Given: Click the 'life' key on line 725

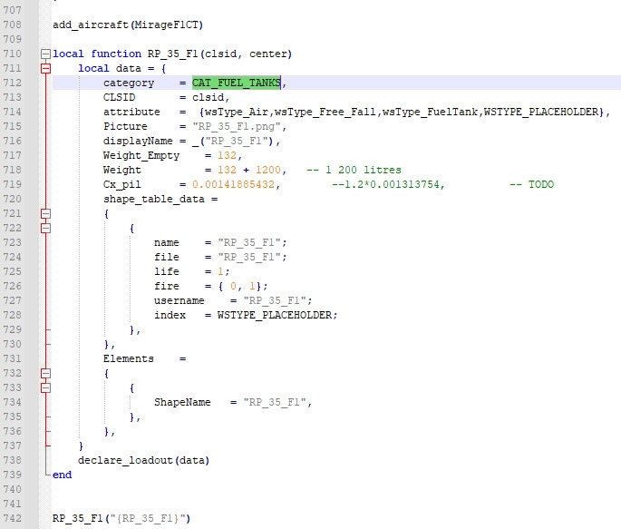Looking at the screenshot, I should (167, 272).
